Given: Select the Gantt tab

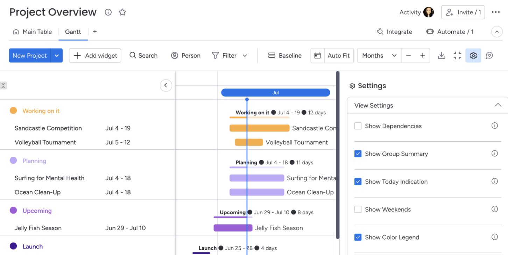Looking at the screenshot, I should pos(73,31).
